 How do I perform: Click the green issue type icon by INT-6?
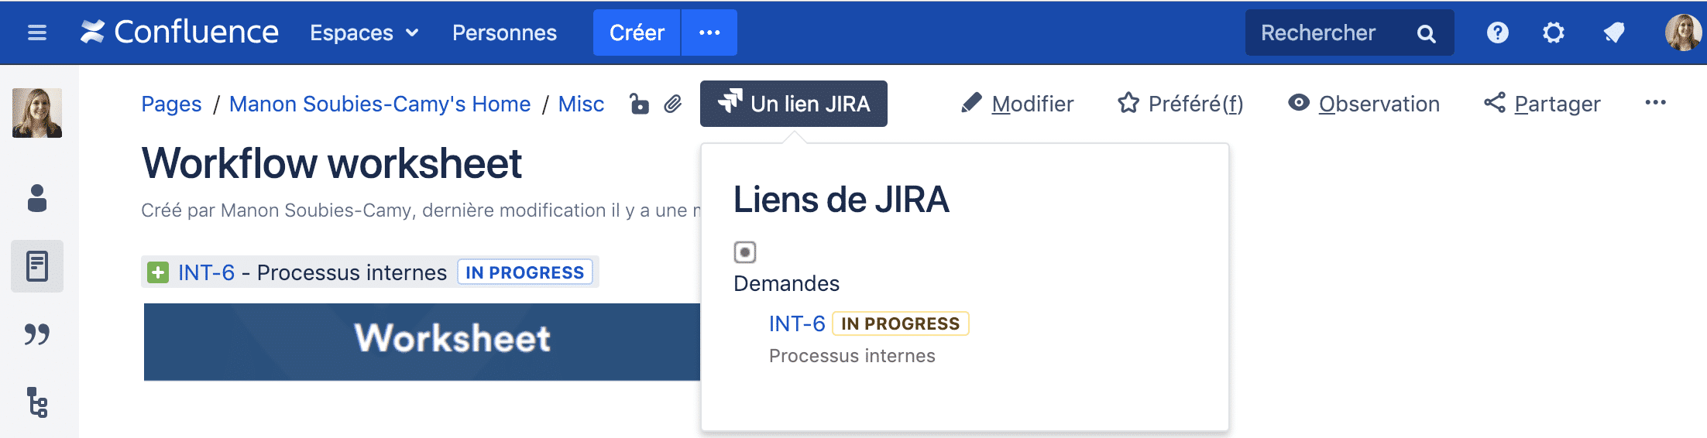coord(158,272)
